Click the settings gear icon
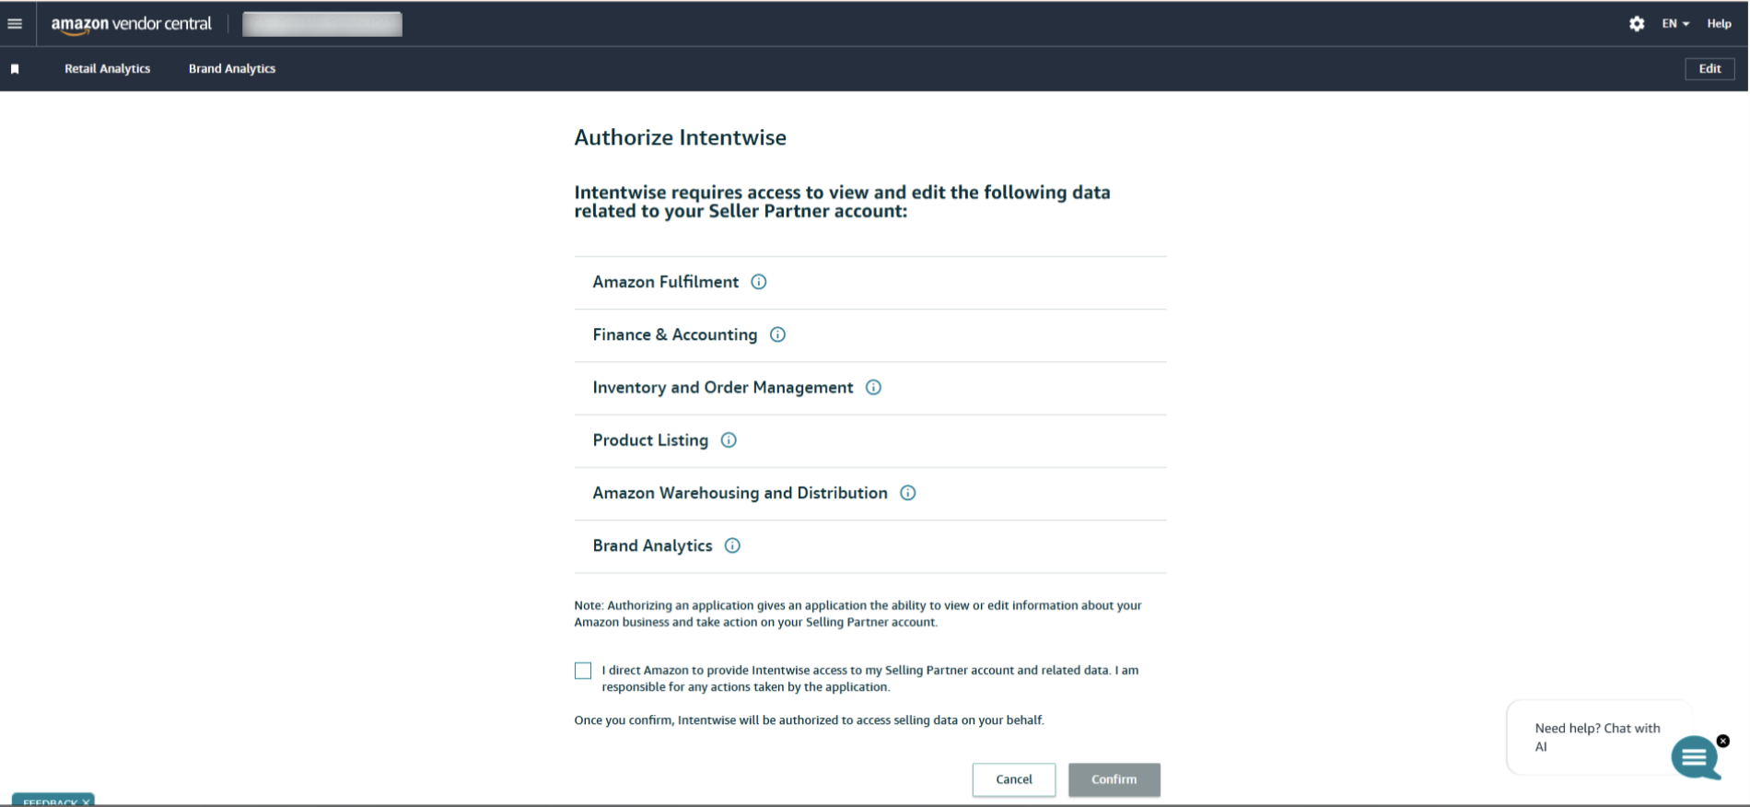Viewport: 1750px width, 807px height. point(1637,24)
